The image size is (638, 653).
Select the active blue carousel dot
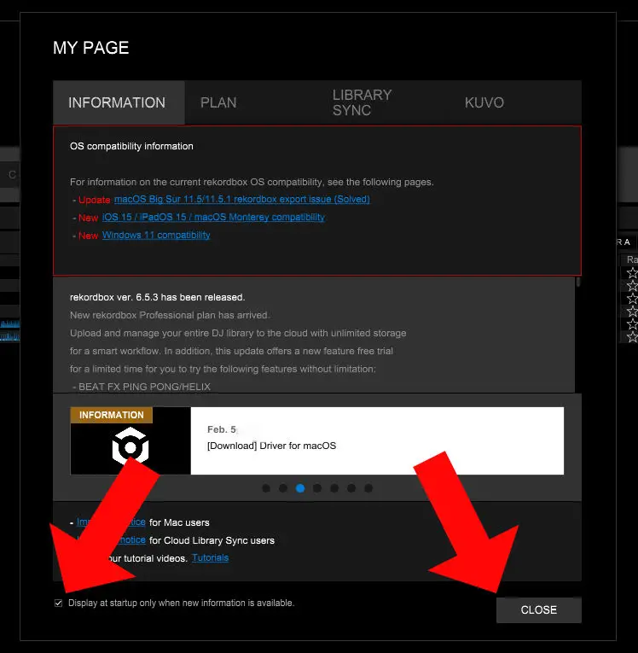coord(300,488)
